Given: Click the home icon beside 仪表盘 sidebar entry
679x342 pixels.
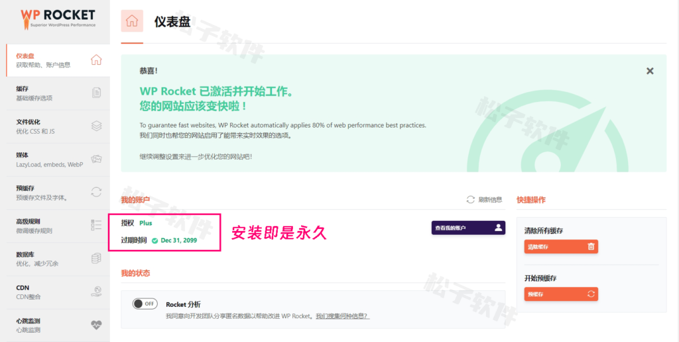Looking at the screenshot, I should click(96, 60).
